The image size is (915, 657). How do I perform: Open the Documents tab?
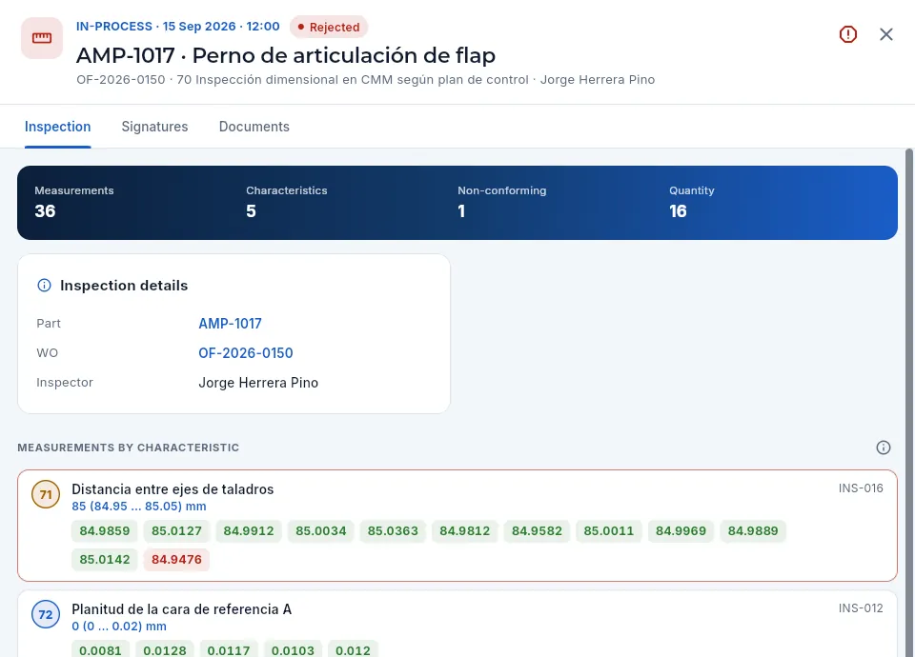[x=254, y=127]
